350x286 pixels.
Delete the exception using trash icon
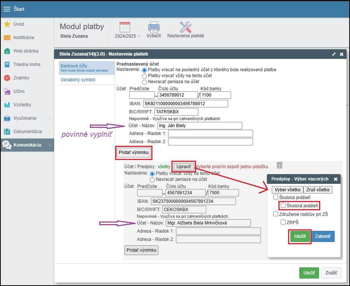[x=280, y=165]
